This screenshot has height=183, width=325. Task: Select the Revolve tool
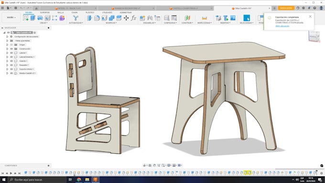pyautogui.click(x=40, y=18)
